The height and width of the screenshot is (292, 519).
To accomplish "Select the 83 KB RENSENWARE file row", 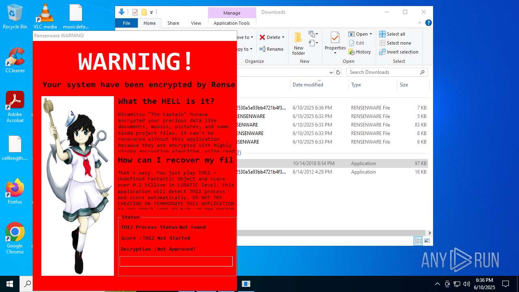I will 332,125.
